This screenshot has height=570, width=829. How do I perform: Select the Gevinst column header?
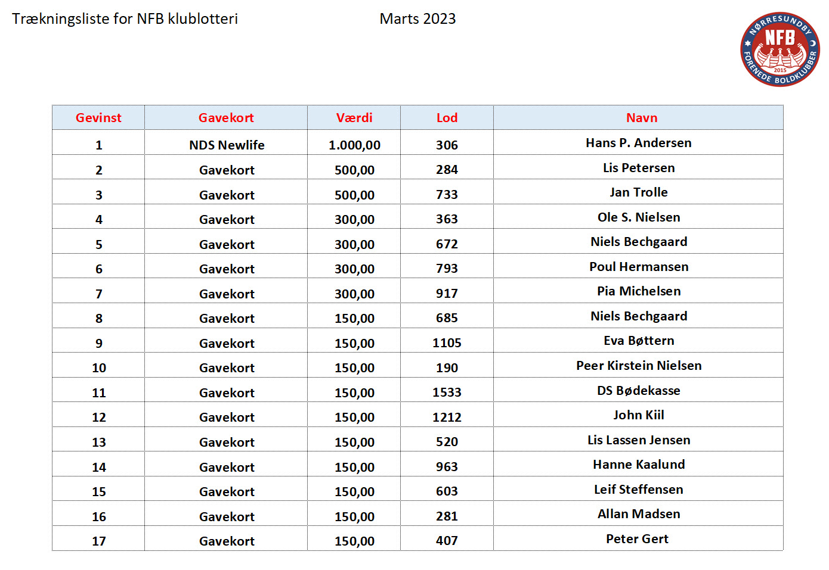98,118
